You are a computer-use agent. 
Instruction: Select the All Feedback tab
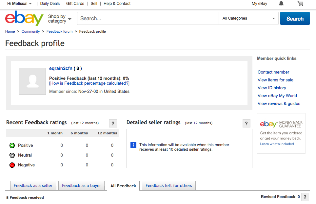click(x=123, y=186)
